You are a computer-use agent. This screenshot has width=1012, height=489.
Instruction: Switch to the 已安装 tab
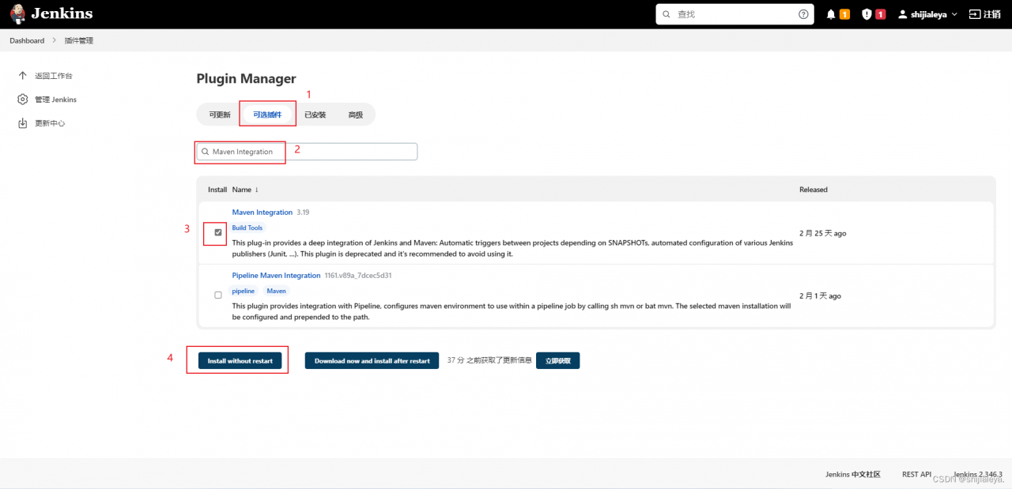click(x=315, y=115)
